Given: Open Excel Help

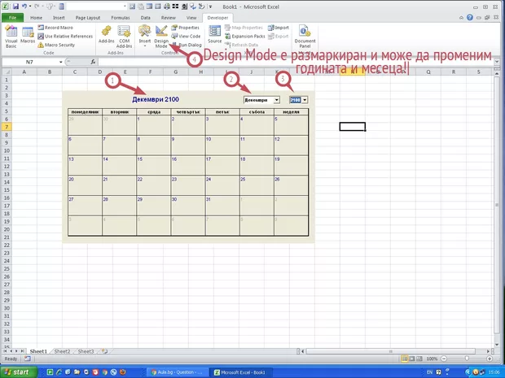Looking at the screenshot, I should point(470,17).
